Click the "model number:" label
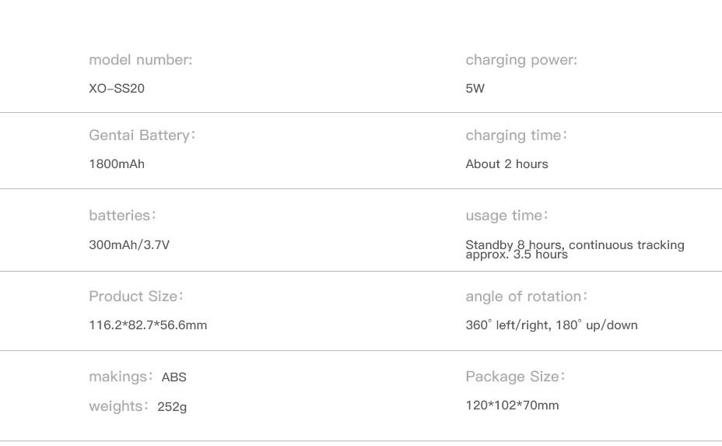The width and height of the screenshot is (722, 446). pyautogui.click(x=140, y=60)
